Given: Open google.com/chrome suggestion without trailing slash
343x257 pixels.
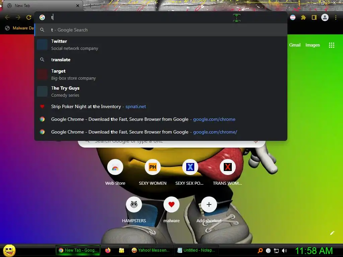Looking at the screenshot, I should (x=161, y=119).
